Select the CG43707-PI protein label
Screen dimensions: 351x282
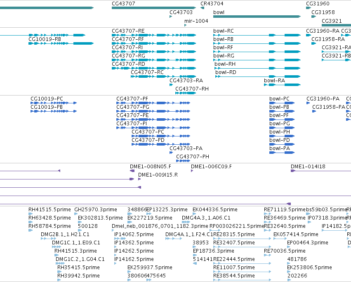pyautogui.click(x=132, y=124)
